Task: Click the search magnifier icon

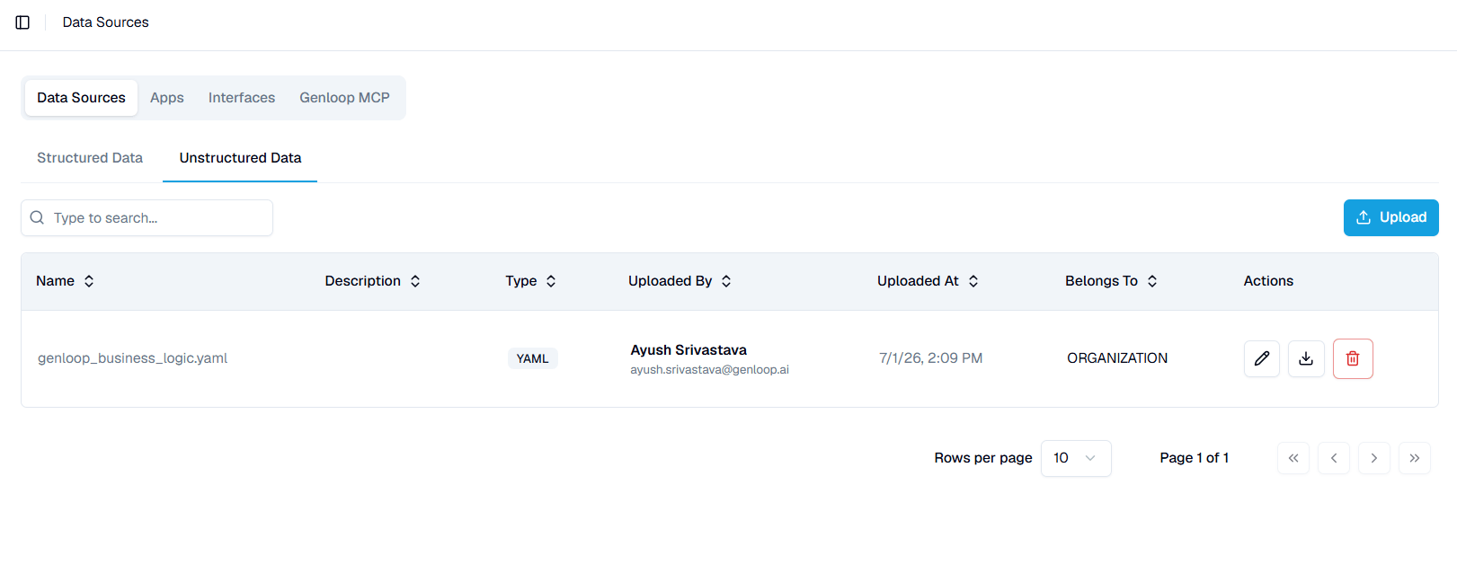Action: point(37,217)
